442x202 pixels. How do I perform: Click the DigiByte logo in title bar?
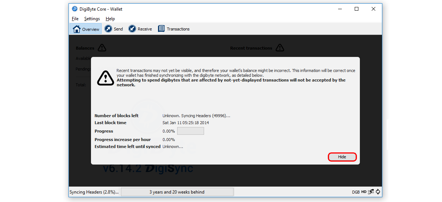point(75,9)
